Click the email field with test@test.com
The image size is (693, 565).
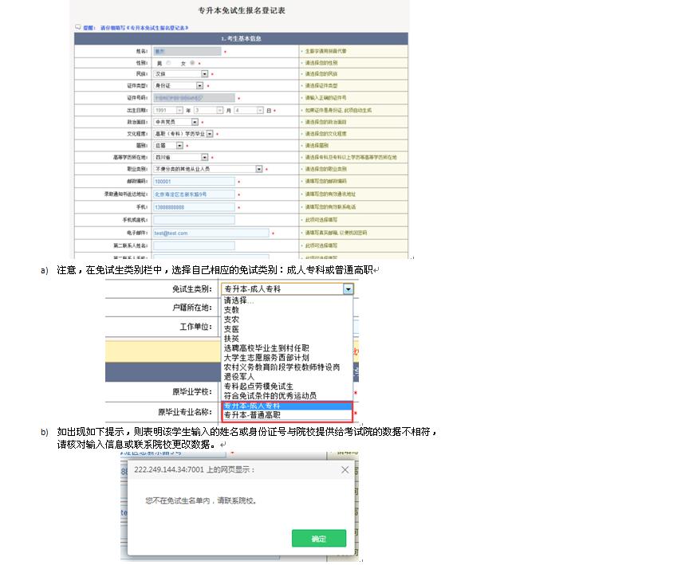tap(211, 233)
